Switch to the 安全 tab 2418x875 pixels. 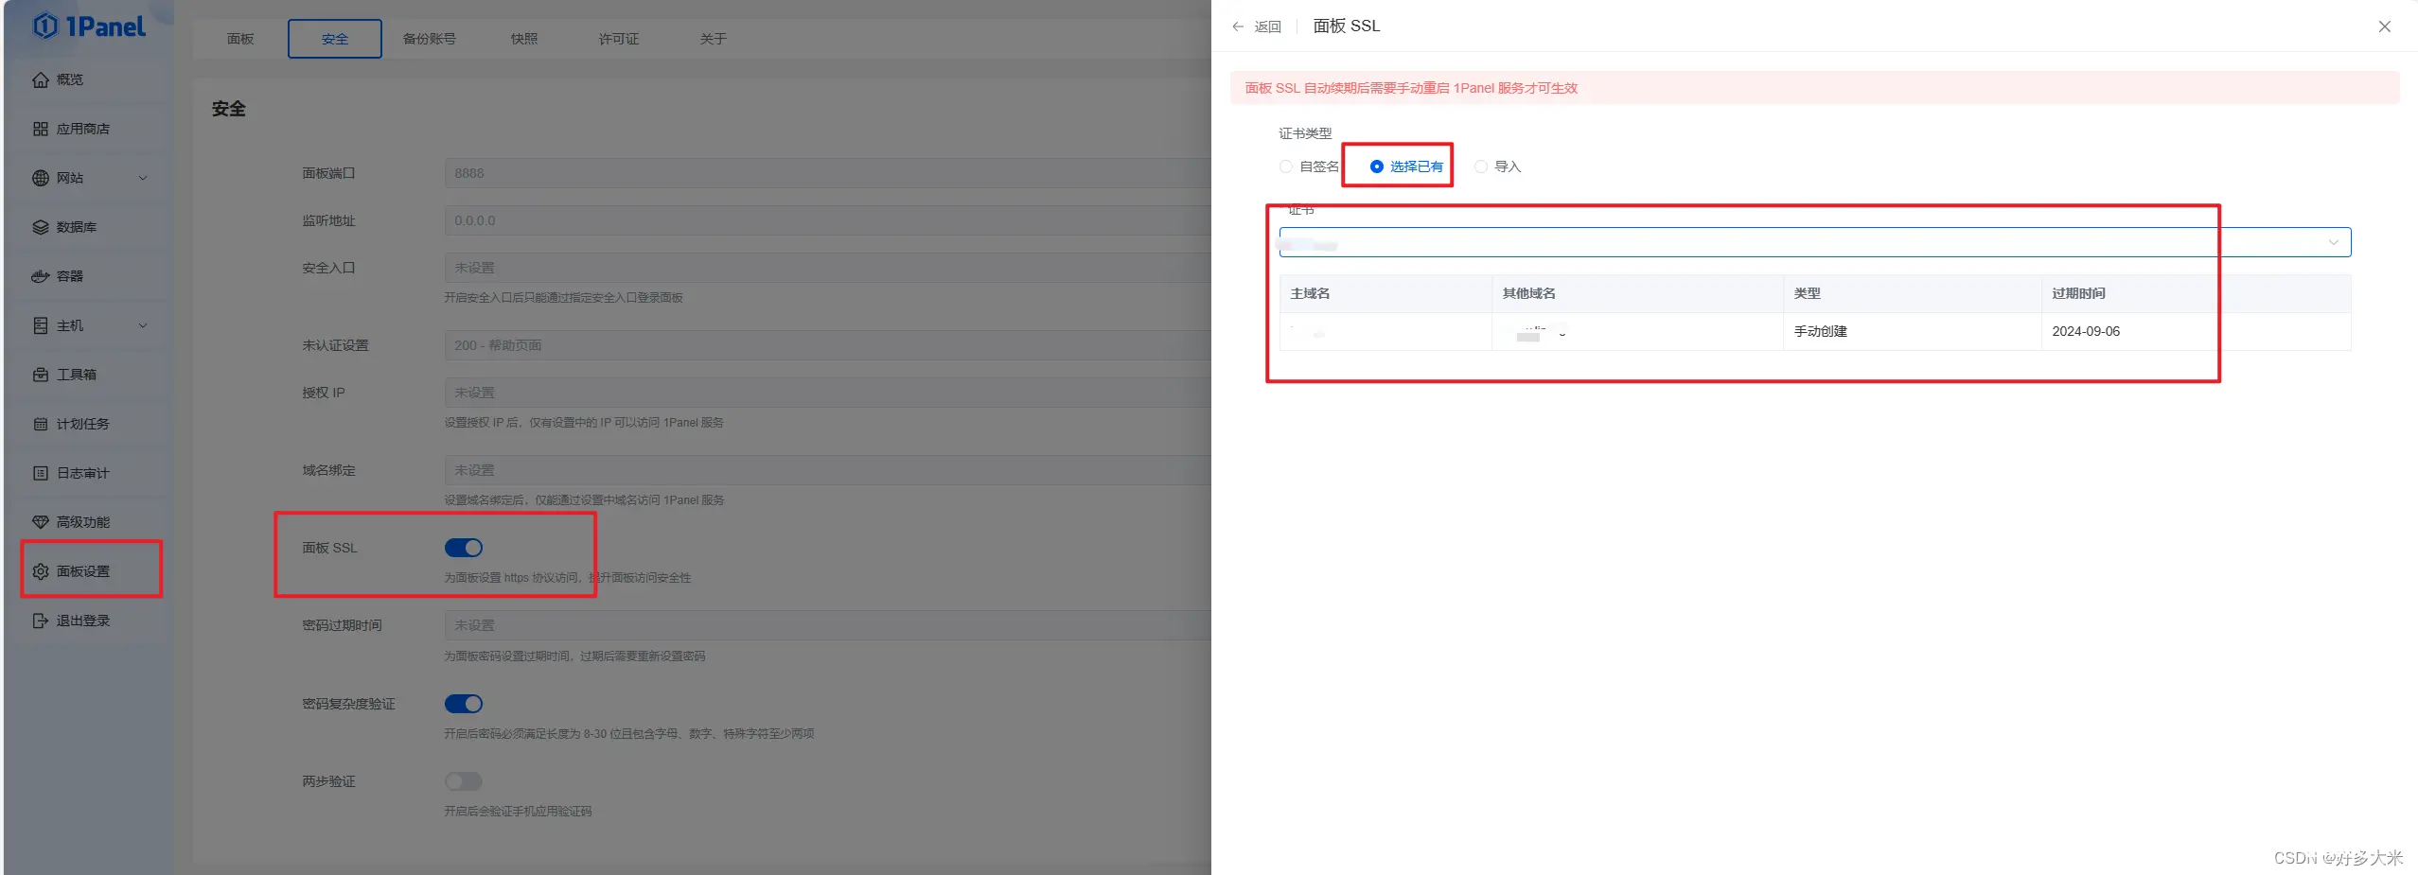(335, 39)
